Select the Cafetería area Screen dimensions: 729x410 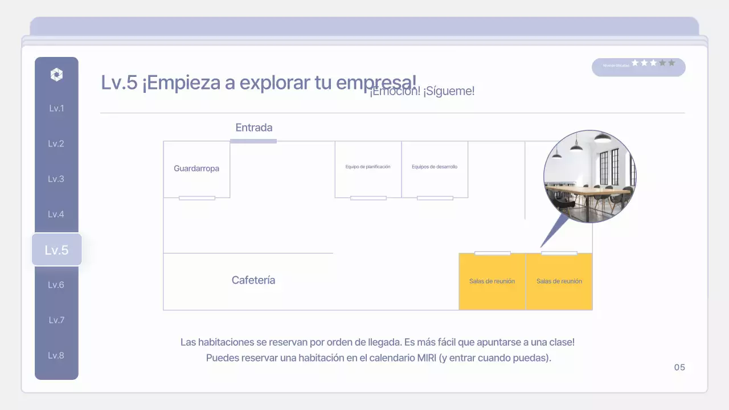click(x=253, y=280)
